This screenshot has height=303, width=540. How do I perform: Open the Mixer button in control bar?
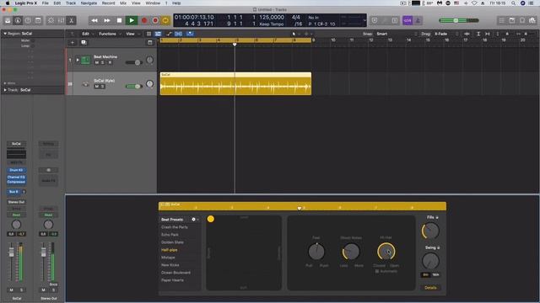click(61, 20)
